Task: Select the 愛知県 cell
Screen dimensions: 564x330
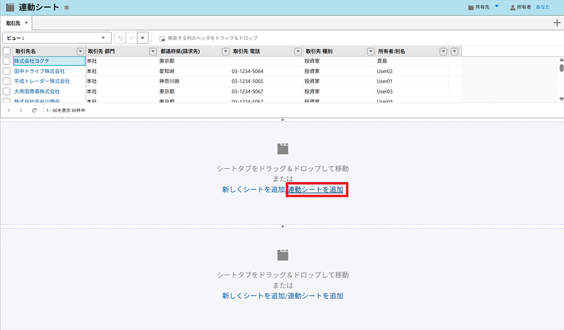Action: pos(195,71)
